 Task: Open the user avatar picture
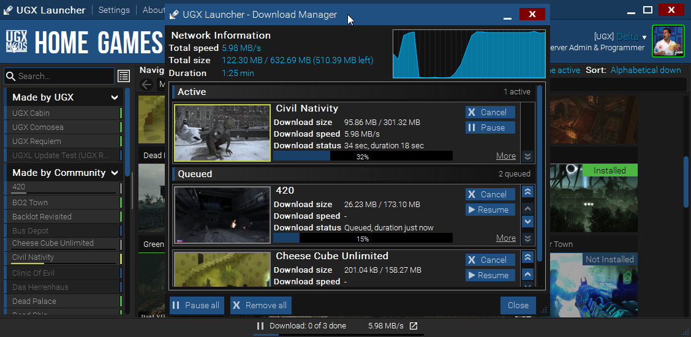click(x=668, y=41)
